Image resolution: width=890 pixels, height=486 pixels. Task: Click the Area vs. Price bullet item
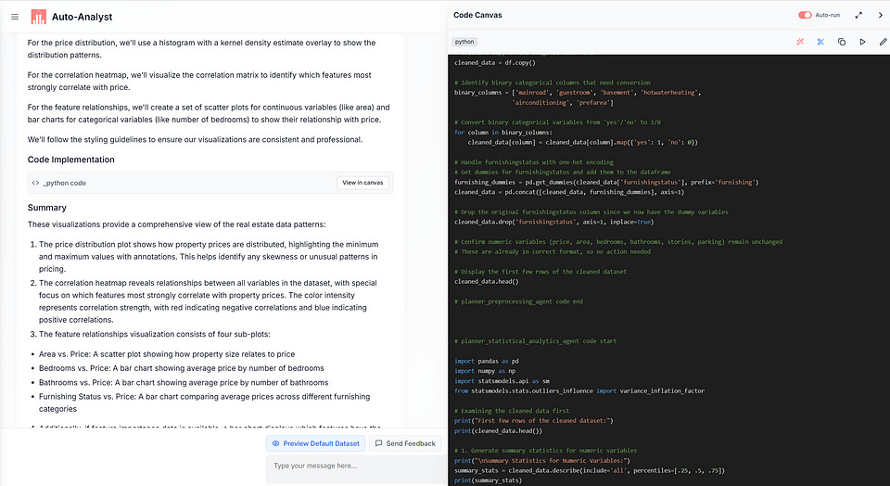tap(167, 354)
